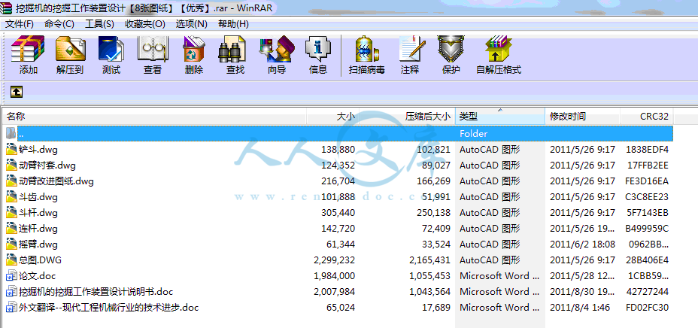698x328 pixels.
Task: Click modified time 2011/8/4 1:46
Action: click(x=580, y=308)
